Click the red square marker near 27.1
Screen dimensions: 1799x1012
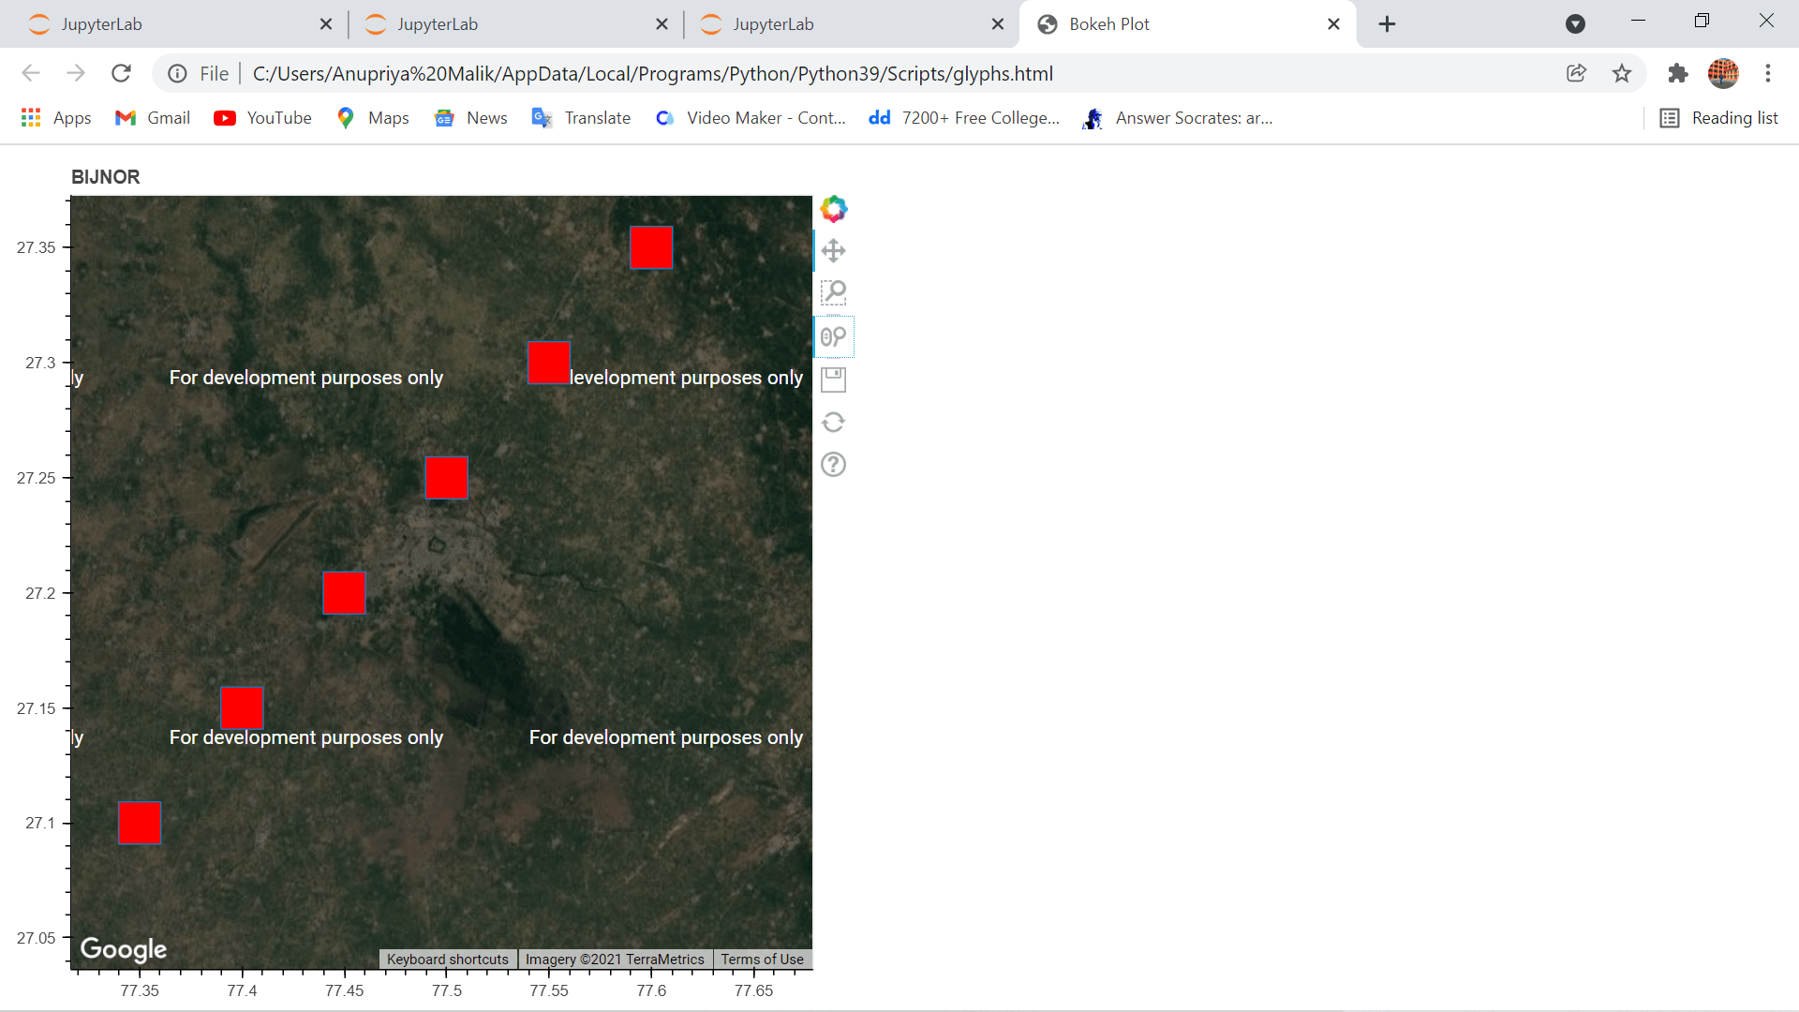click(140, 823)
